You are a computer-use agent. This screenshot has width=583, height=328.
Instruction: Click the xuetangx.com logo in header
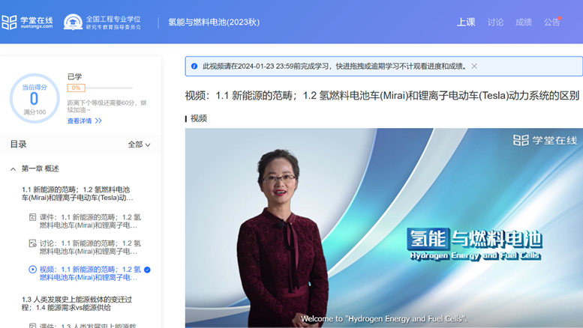(x=27, y=22)
